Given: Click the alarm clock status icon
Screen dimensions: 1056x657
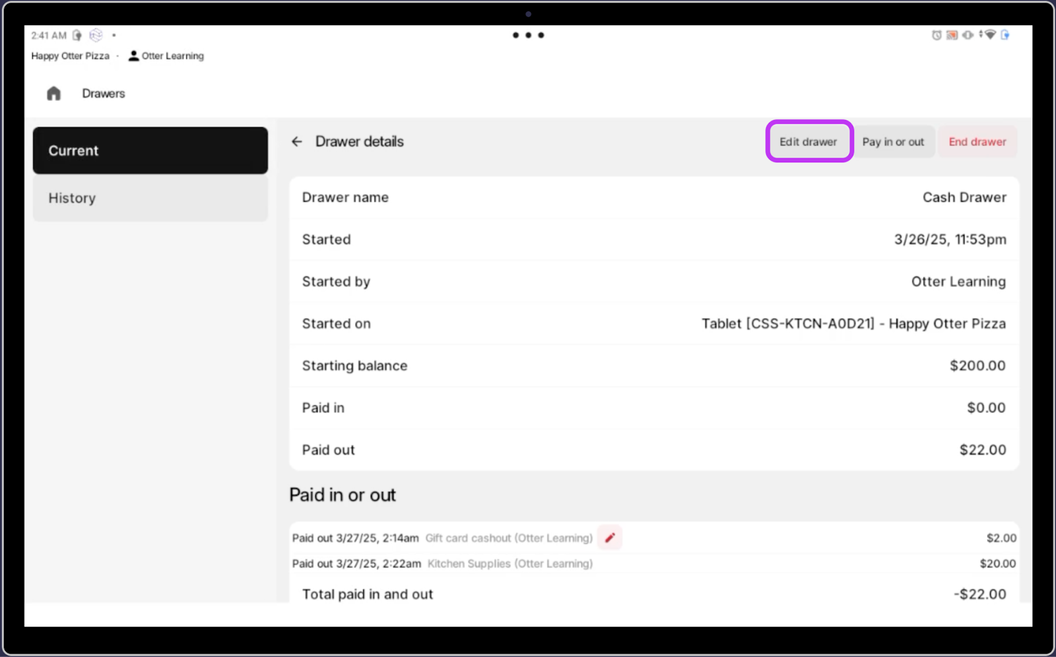Looking at the screenshot, I should (x=937, y=35).
